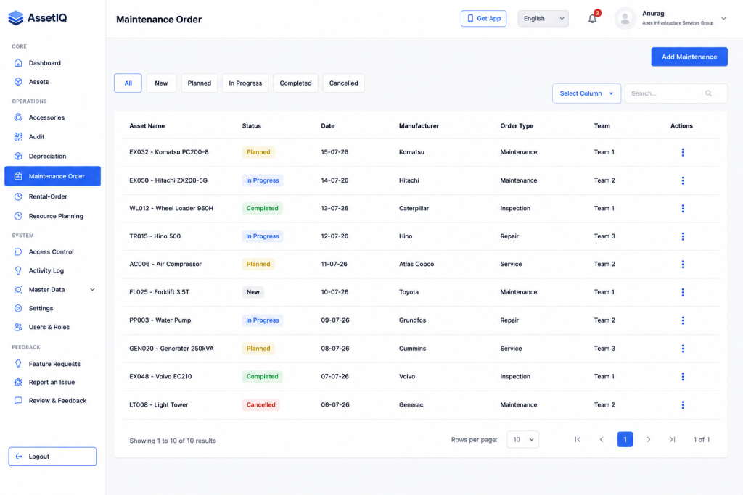Click the 'New' status badge for Forklift
The width and height of the screenshot is (743, 495).
pos(253,293)
